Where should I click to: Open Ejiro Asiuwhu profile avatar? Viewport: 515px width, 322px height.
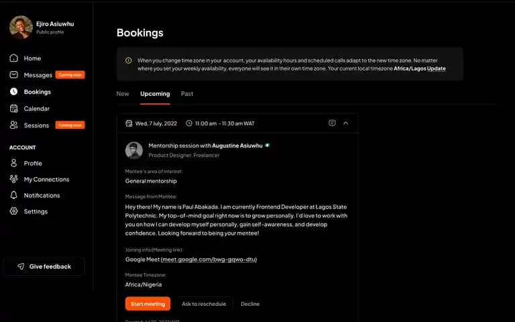21,28
